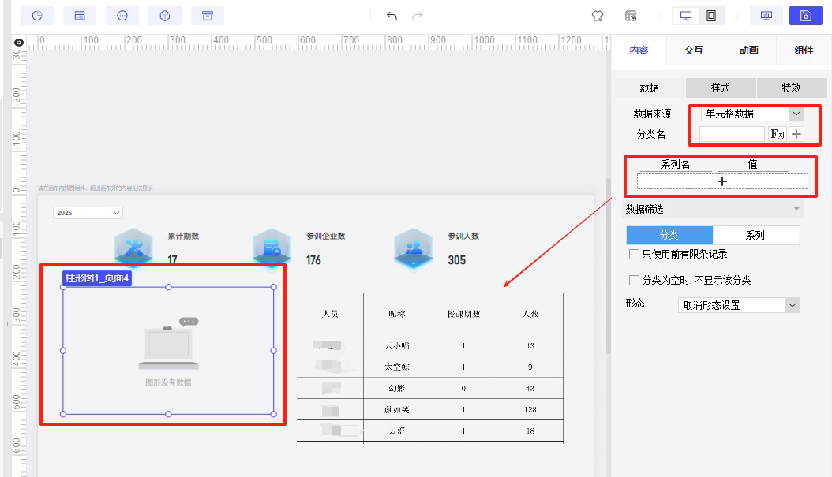Switch to the 交互 tab
The image size is (832, 477).
coord(694,50)
